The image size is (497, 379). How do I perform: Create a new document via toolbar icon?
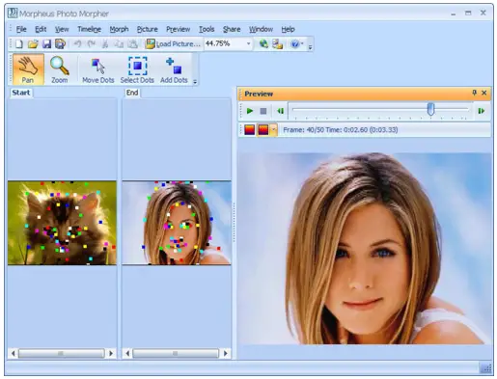pos(19,43)
